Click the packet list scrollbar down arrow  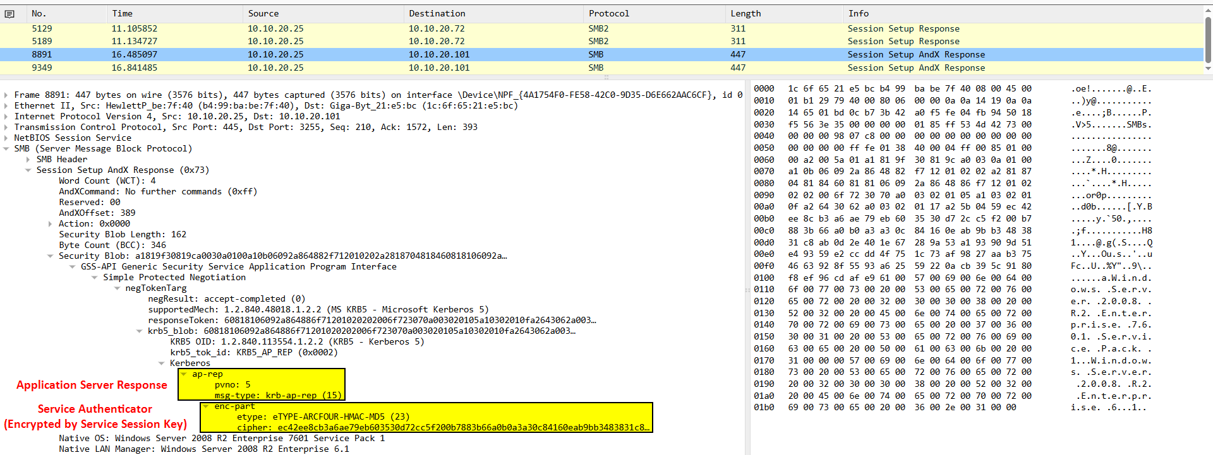1208,68
